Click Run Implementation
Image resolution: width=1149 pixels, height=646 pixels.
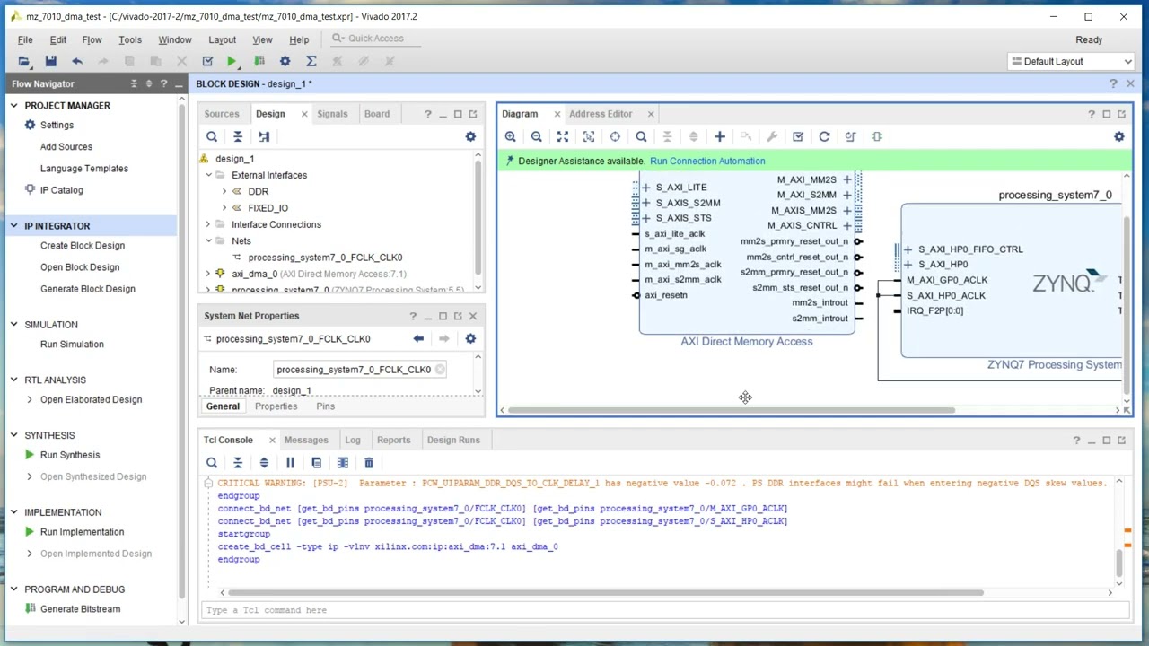(82, 532)
